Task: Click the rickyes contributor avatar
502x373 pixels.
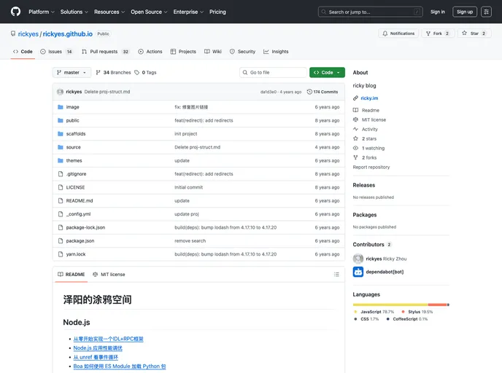Action: [358, 259]
